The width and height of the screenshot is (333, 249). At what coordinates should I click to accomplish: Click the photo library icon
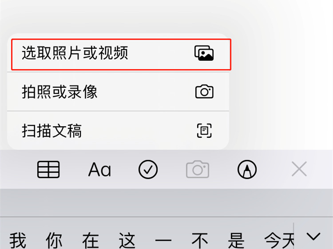(204, 53)
